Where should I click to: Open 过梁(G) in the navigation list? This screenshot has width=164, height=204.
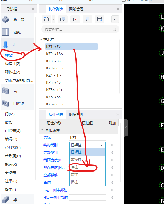[11, 181]
